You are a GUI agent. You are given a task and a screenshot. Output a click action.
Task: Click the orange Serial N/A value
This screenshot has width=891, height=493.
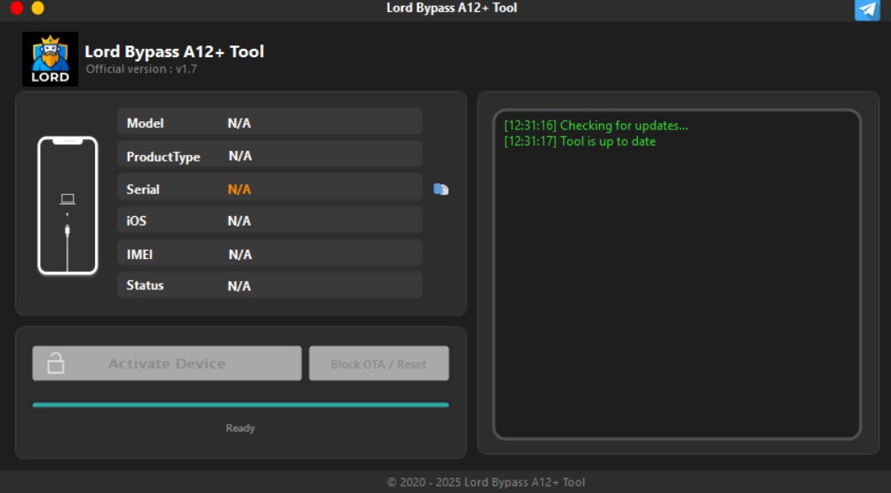[x=239, y=189]
